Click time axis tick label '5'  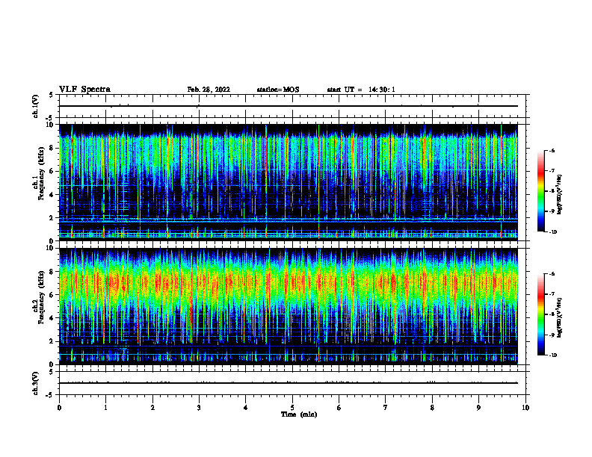[x=292, y=408]
